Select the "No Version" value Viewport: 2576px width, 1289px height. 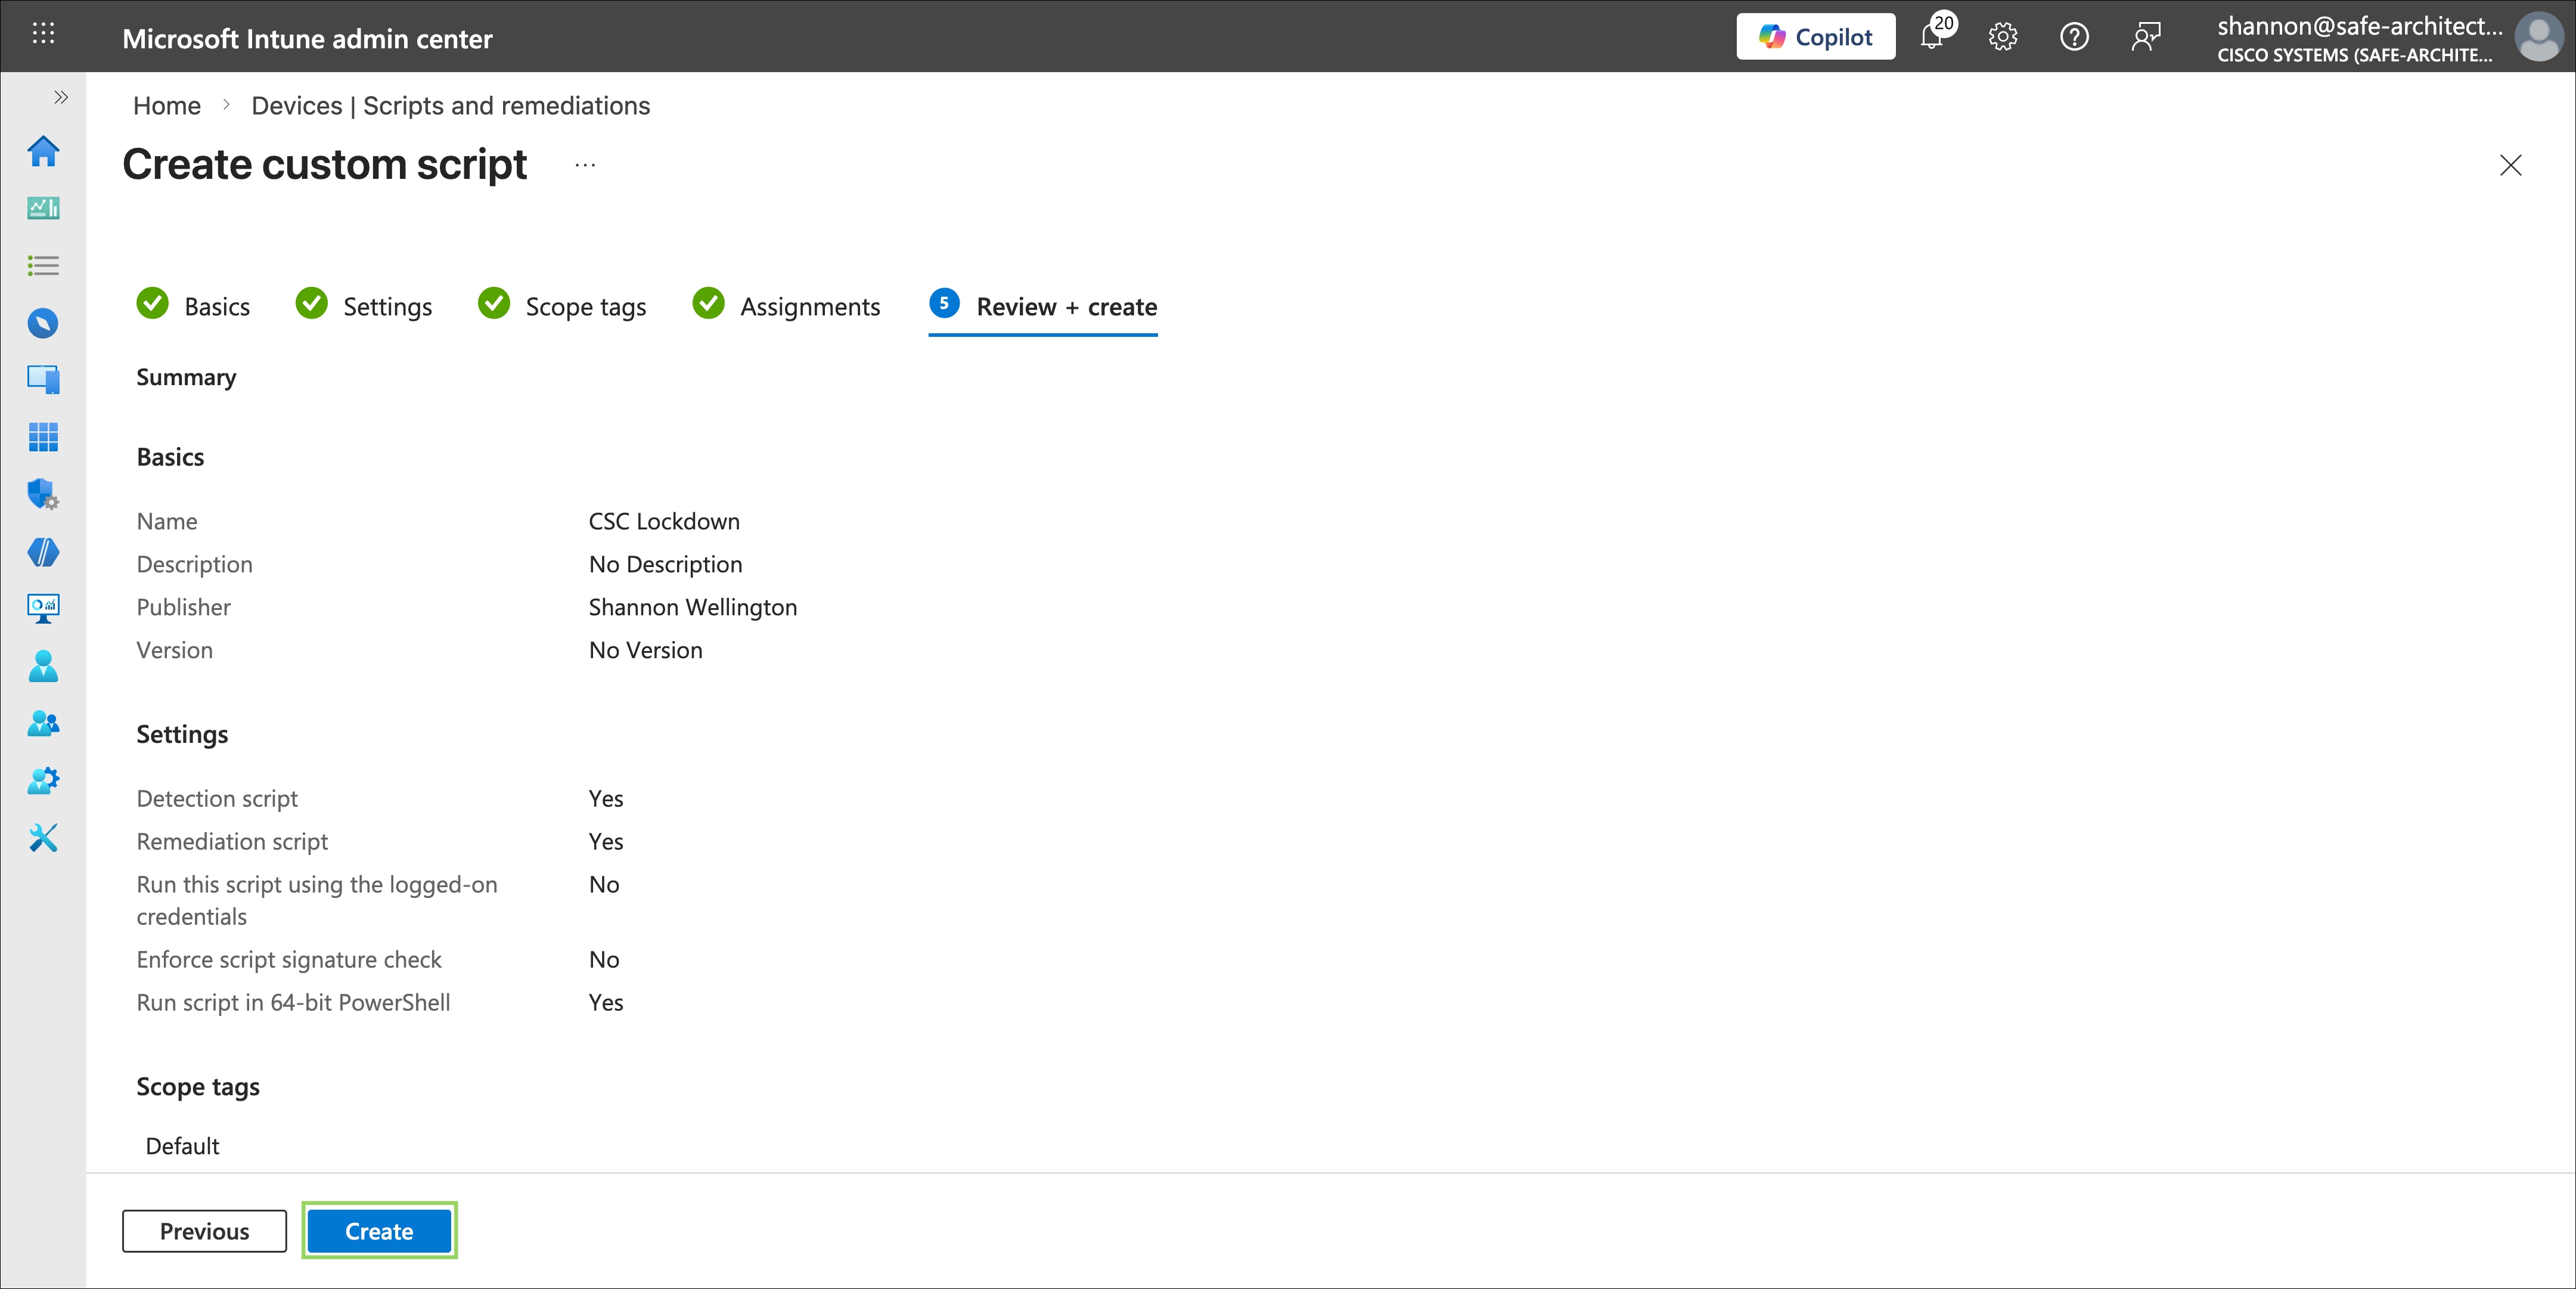[645, 650]
